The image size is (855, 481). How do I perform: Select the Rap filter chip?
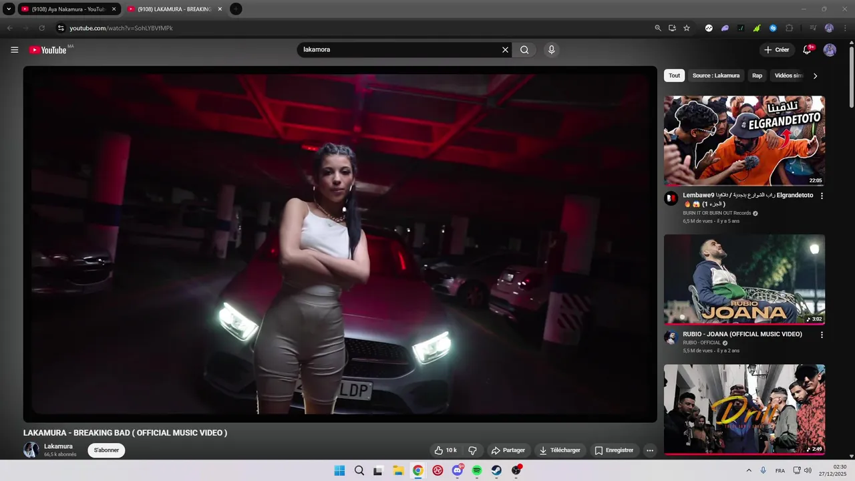click(x=757, y=75)
